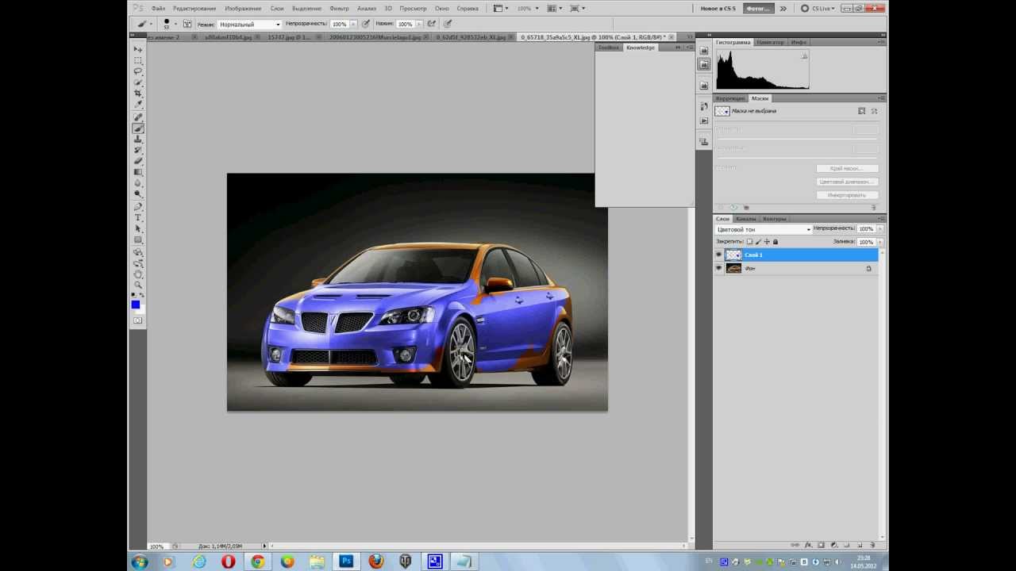
Task: Select the Rectangular Marquee tool
Action: (x=138, y=60)
